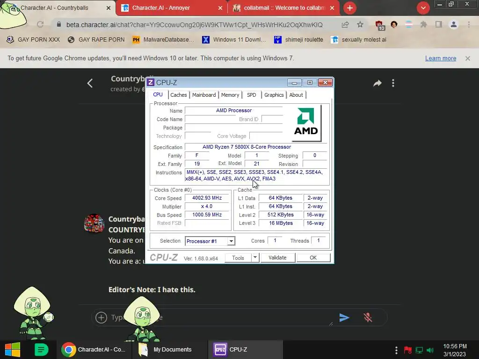Switch to the About tab in CPU-Z

tap(296, 95)
